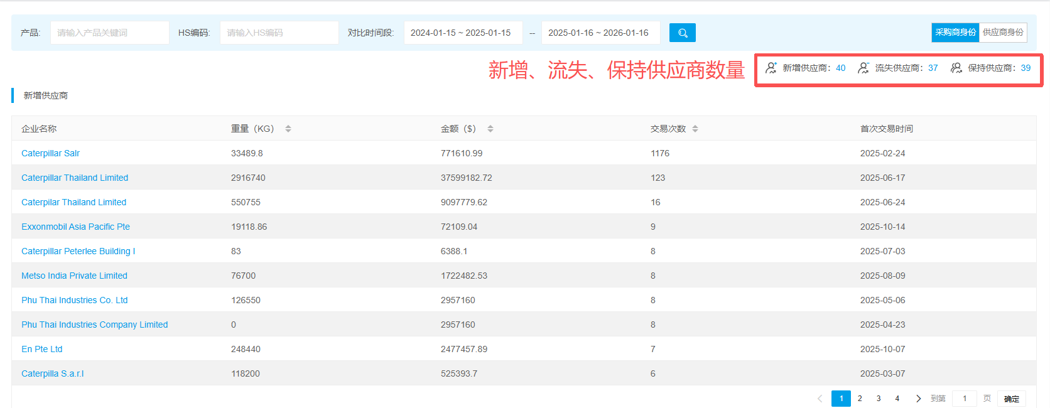Click the retained suppliers icon
Viewport: 1050px width, 408px height.
click(x=956, y=68)
